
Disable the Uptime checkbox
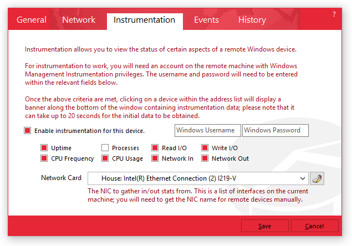click(44, 148)
